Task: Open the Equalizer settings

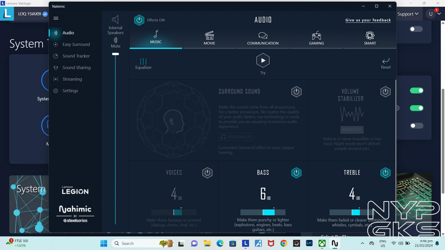Action: click(x=143, y=64)
